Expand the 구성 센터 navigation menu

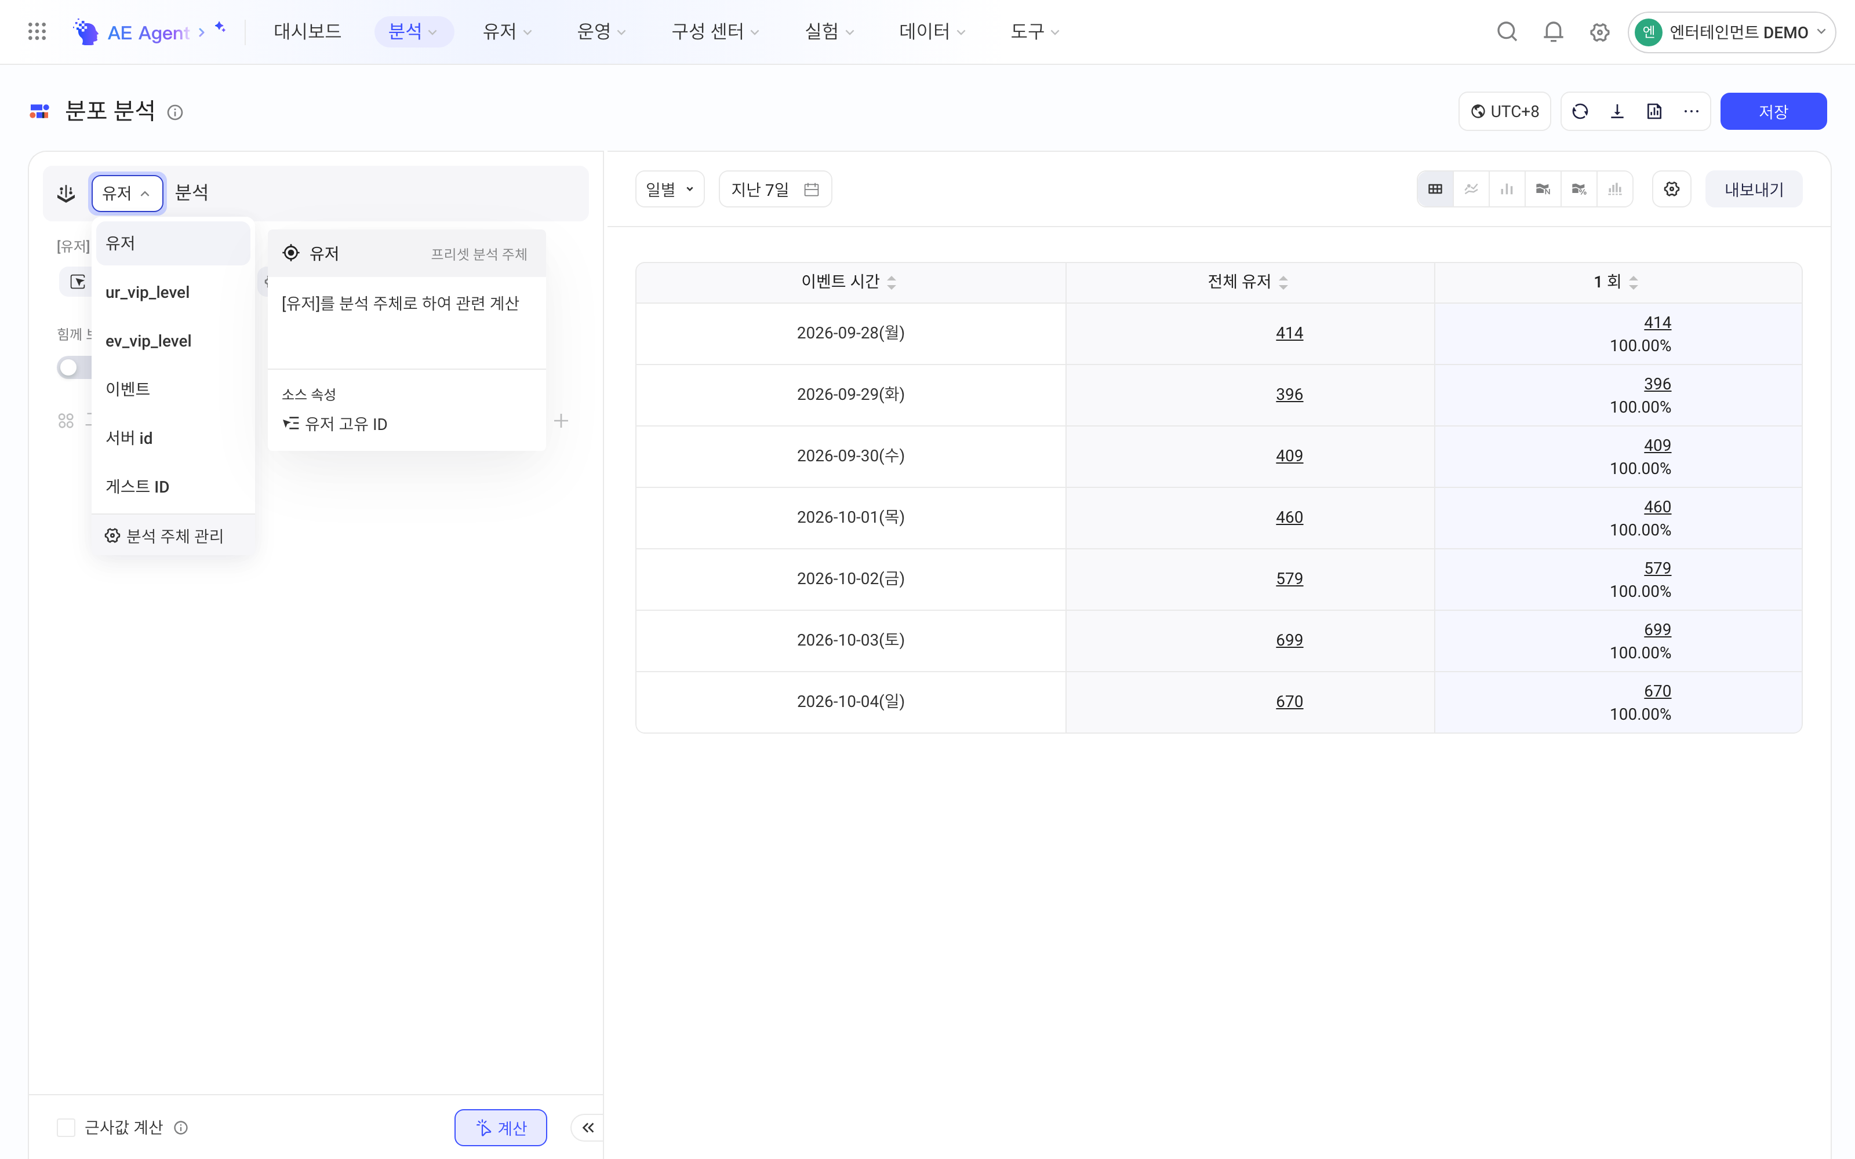click(x=715, y=31)
